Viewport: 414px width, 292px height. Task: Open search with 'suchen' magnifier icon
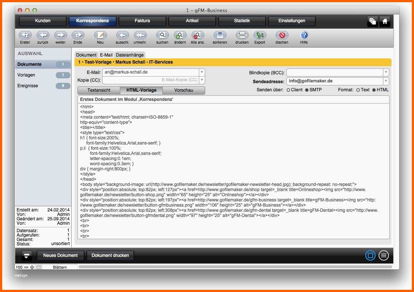(x=162, y=35)
